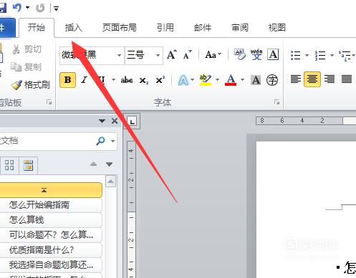
Task: Click the Enclose Characters 字 icon
Action: (272, 80)
